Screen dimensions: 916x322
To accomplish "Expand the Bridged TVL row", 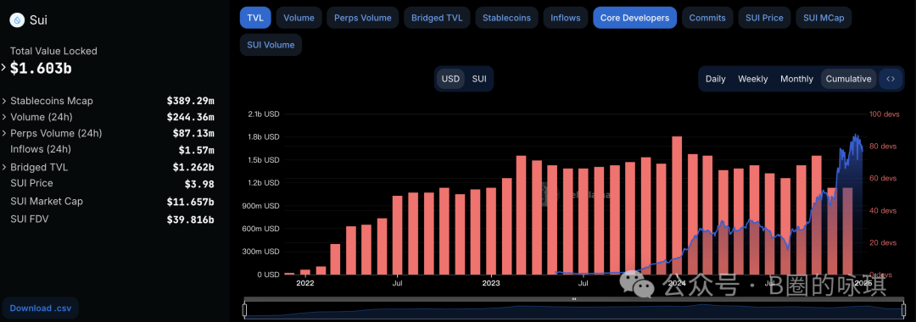I will point(4,168).
